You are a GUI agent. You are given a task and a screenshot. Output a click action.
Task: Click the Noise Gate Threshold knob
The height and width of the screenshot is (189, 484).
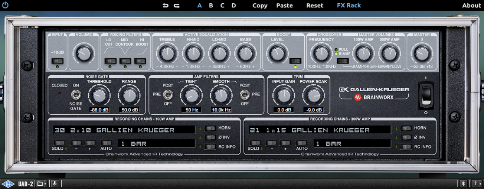[x=99, y=96]
